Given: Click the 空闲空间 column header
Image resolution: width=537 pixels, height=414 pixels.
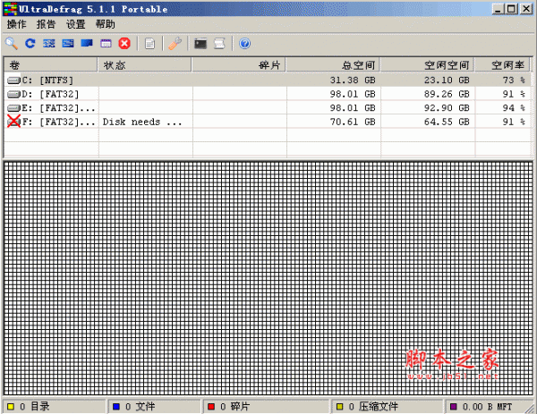Looking at the screenshot, I should tap(427, 65).
